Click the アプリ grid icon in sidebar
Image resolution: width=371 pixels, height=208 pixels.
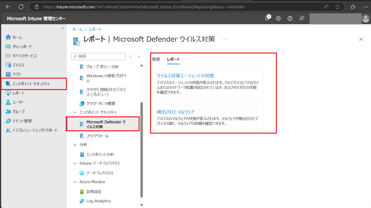[x=8, y=74]
